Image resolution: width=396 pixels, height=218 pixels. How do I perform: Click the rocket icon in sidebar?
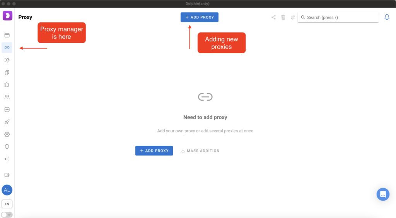point(7,122)
